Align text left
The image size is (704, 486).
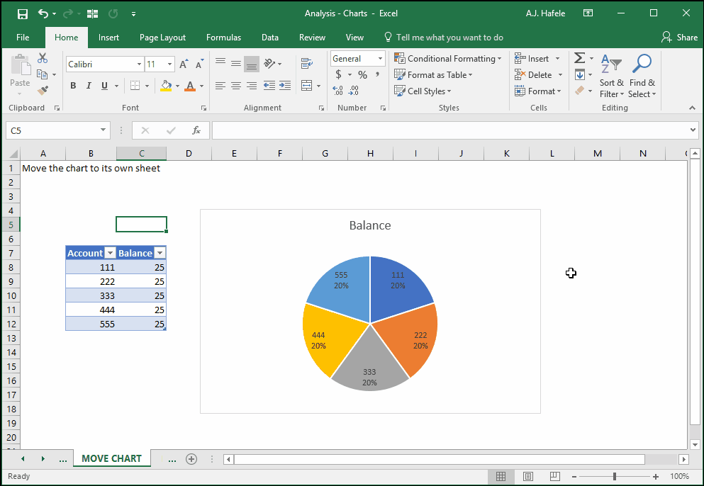220,85
